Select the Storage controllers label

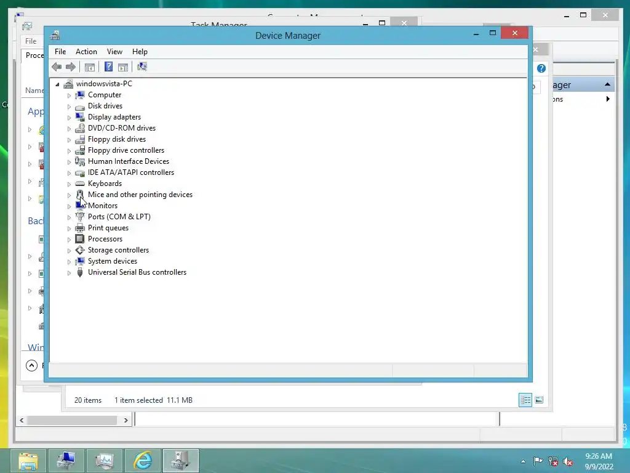point(119,250)
